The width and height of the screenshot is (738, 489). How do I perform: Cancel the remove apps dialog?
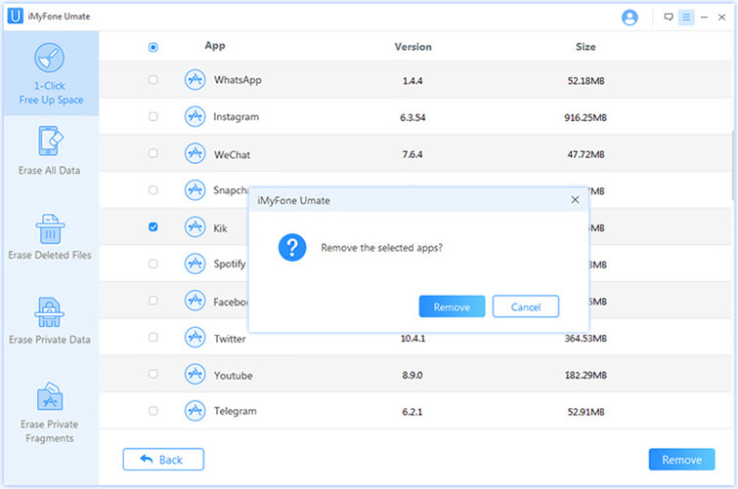[x=525, y=306]
